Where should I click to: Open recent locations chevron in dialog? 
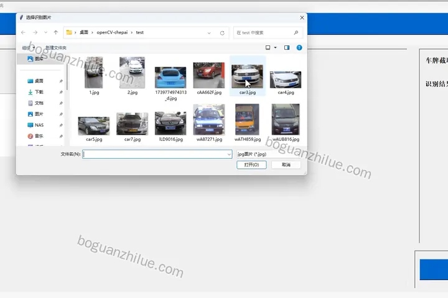tap(45, 32)
